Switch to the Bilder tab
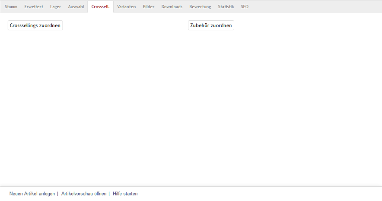Image resolution: width=382 pixels, height=201 pixels. [x=149, y=7]
